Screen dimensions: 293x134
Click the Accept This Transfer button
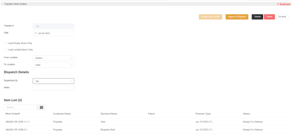[210, 17]
